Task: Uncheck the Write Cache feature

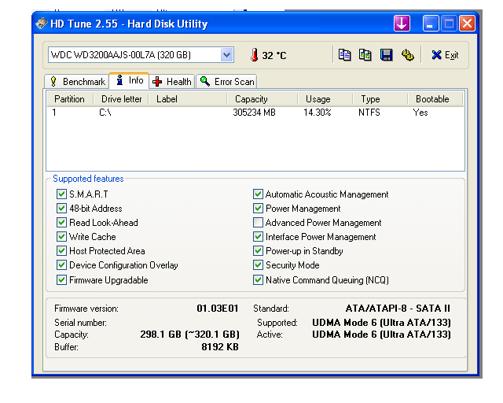Action: (61, 237)
